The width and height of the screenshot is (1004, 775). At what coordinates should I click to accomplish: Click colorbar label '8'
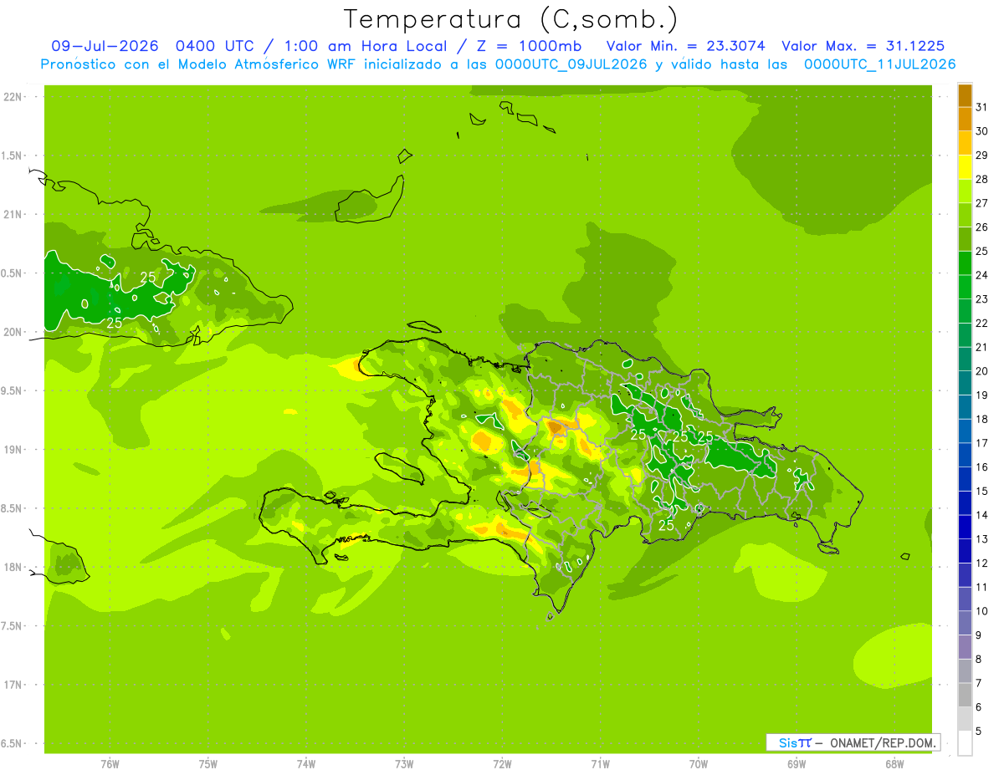coord(978,658)
